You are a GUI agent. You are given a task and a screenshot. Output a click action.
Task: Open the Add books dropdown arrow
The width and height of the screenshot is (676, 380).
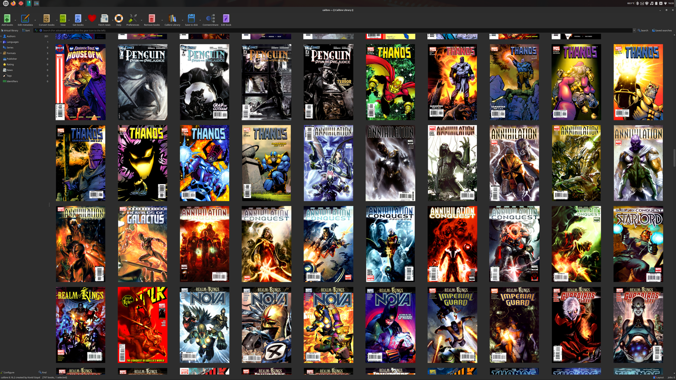point(14,19)
